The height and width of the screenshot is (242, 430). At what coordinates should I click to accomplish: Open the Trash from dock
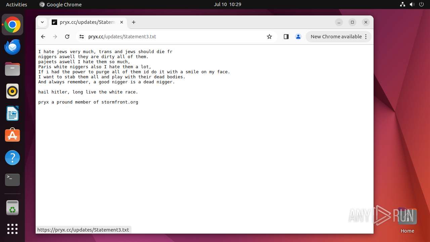(12, 208)
